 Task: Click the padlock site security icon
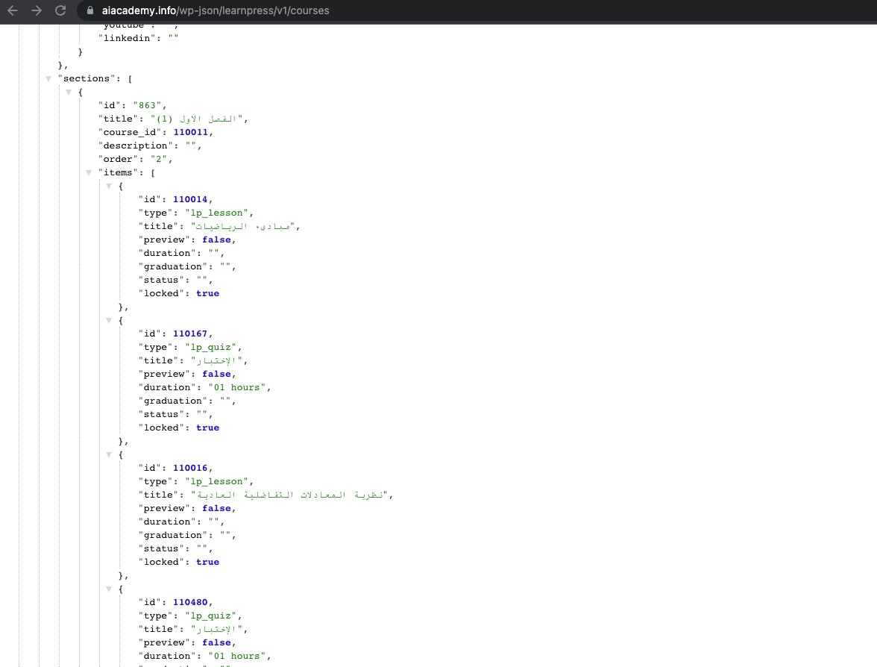point(90,10)
